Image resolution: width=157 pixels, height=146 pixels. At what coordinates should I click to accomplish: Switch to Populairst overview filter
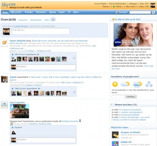coord(23,20)
